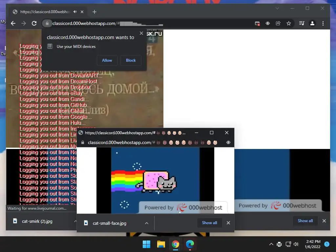Click 'Logging you out from GMail' text
336x252 pixels.
[54, 111]
